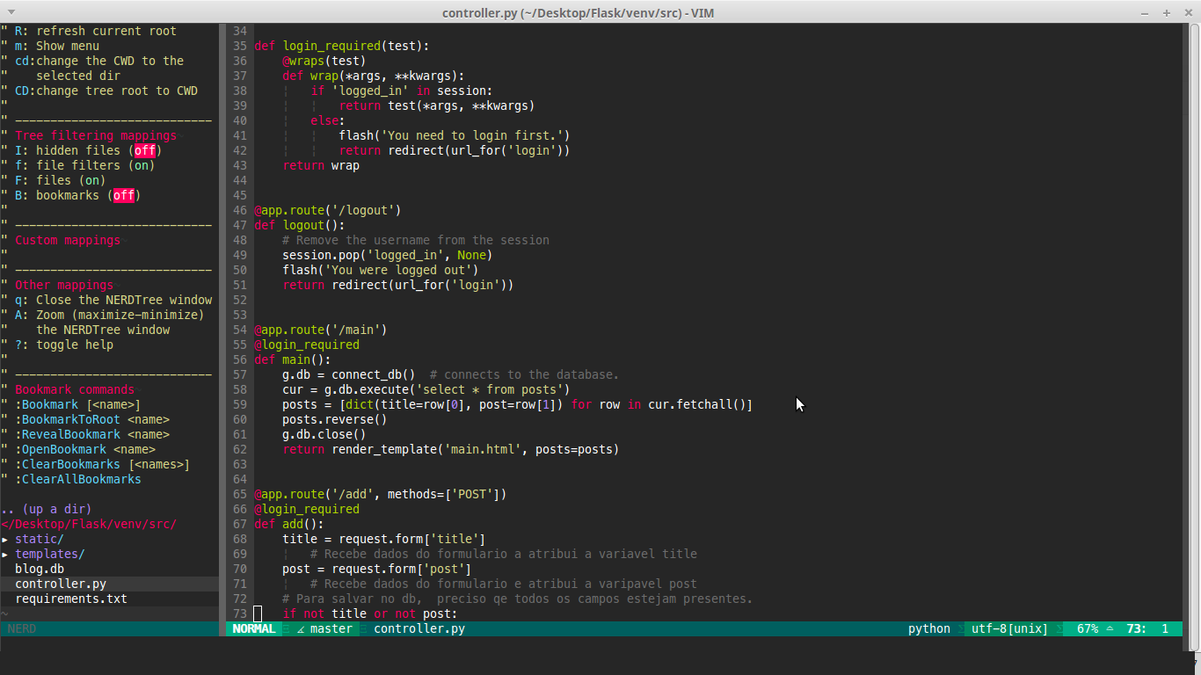Screen dimensions: 1201x675
Task: Click the NERD label in left statusline
Action: 22,628
